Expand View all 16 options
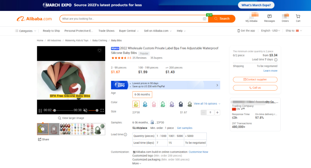The height and width of the screenshot is (168, 311). (207, 104)
